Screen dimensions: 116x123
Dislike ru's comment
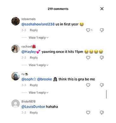coord(102,85)
